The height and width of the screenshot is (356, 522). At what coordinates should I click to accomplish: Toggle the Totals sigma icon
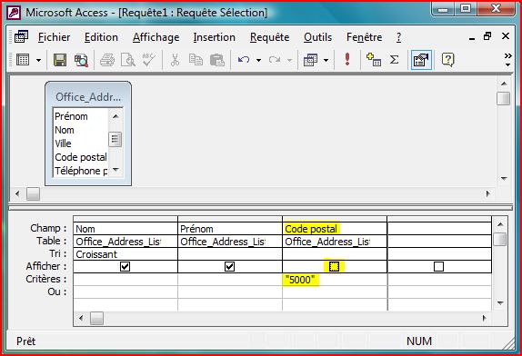click(394, 60)
